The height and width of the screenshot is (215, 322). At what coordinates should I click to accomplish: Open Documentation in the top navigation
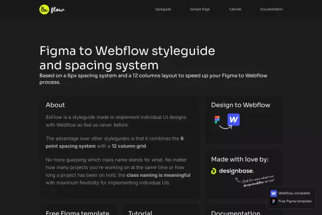pyautogui.click(x=271, y=10)
